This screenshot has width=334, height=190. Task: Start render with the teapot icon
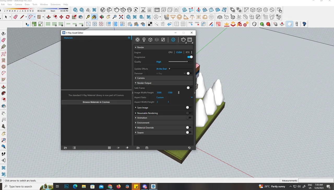click(183, 40)
